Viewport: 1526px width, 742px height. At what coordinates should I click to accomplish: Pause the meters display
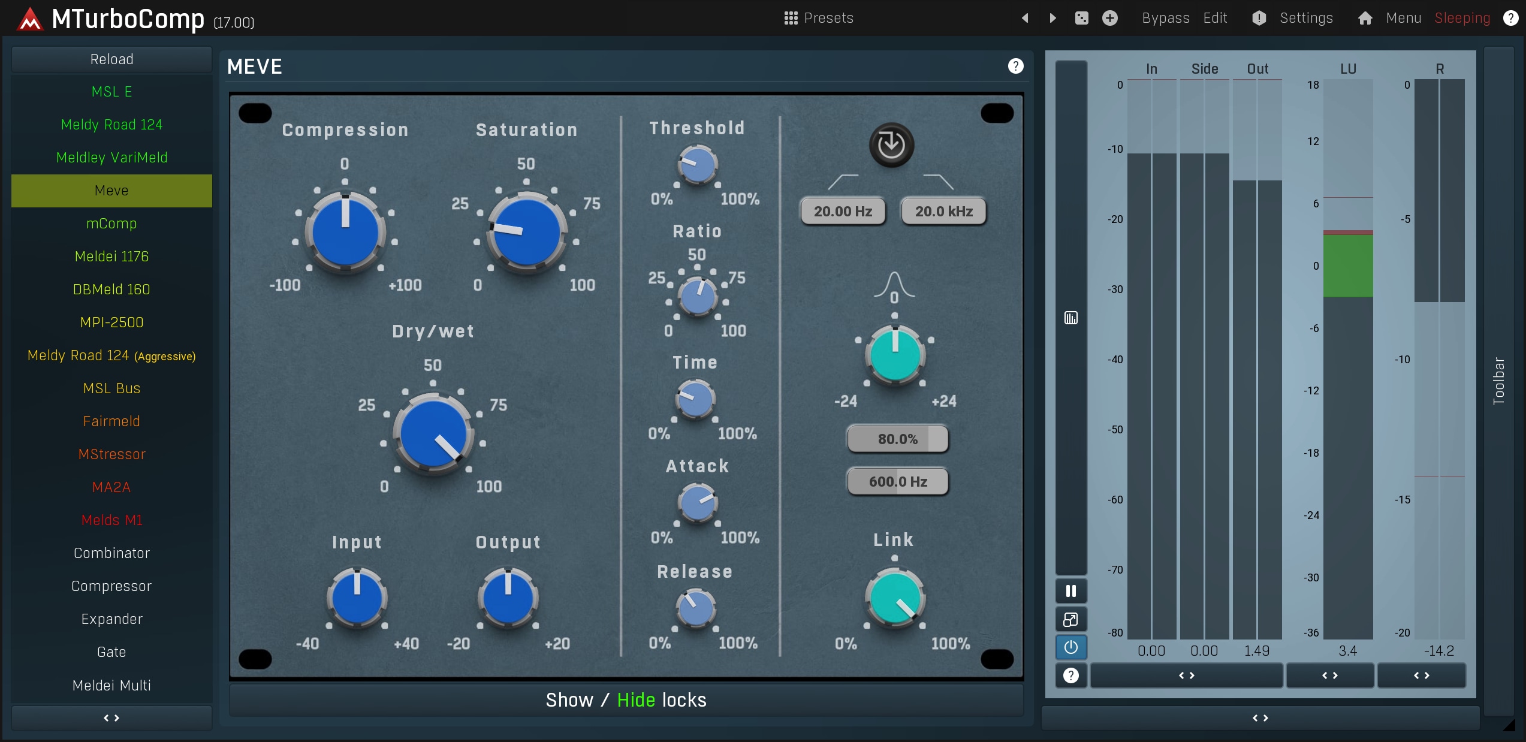(1070, 591)
